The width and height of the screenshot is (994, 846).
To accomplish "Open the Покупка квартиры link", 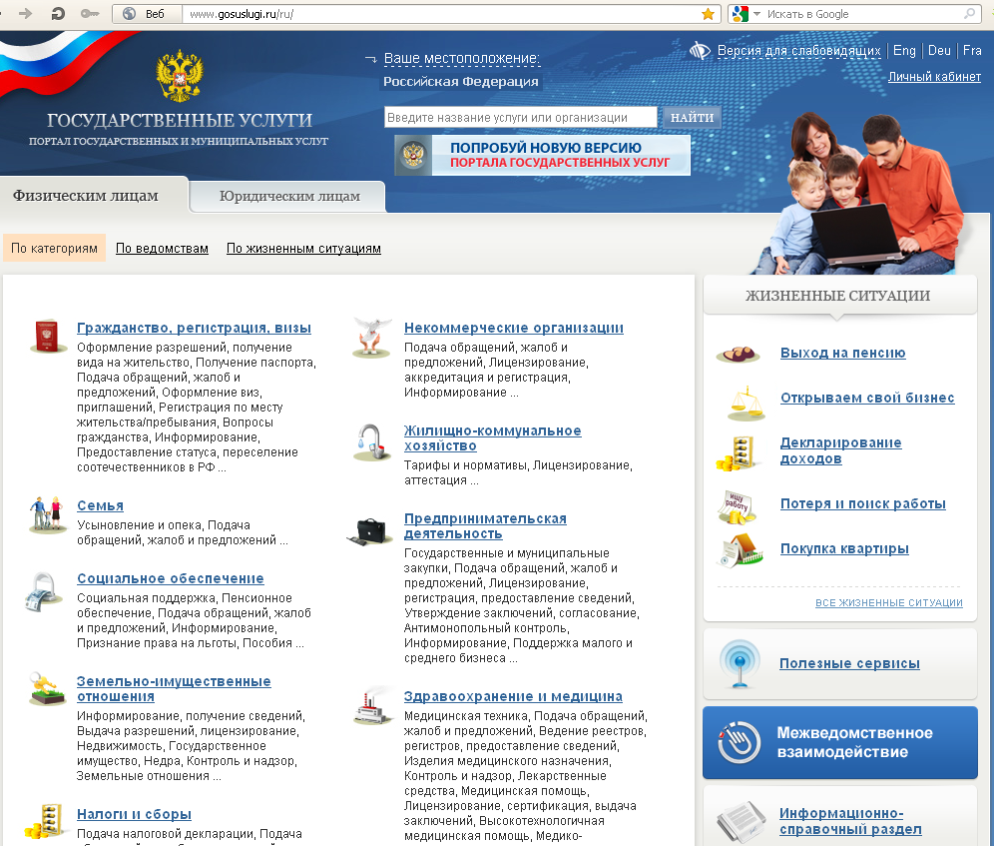I will pyautogui.click(x=844, y=549).
